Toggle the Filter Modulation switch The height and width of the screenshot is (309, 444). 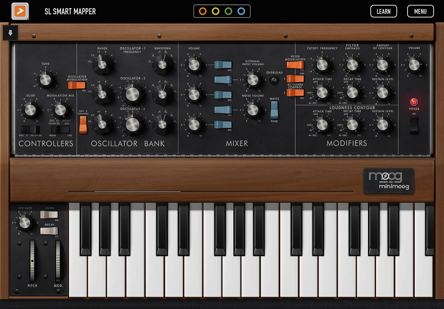[295, 65]
